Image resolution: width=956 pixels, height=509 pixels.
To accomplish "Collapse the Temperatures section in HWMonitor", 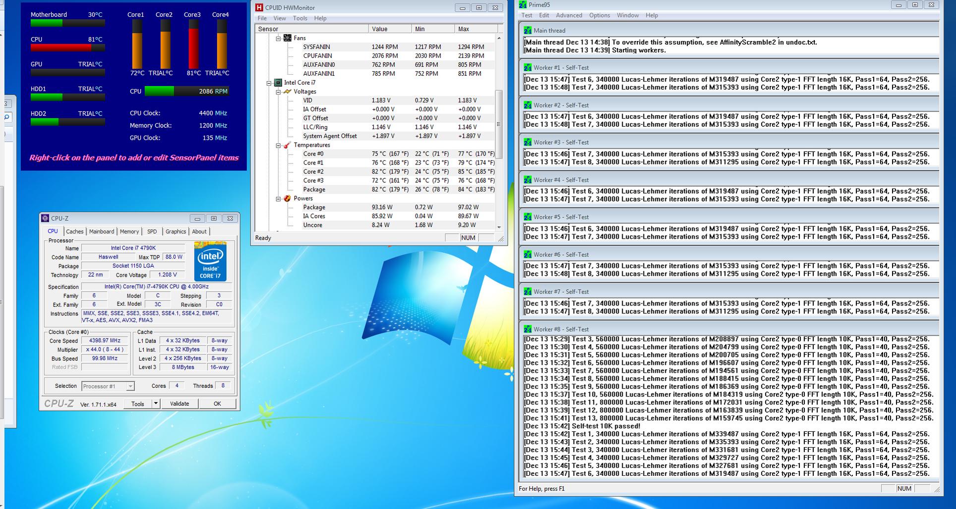I will pos(278,145).
